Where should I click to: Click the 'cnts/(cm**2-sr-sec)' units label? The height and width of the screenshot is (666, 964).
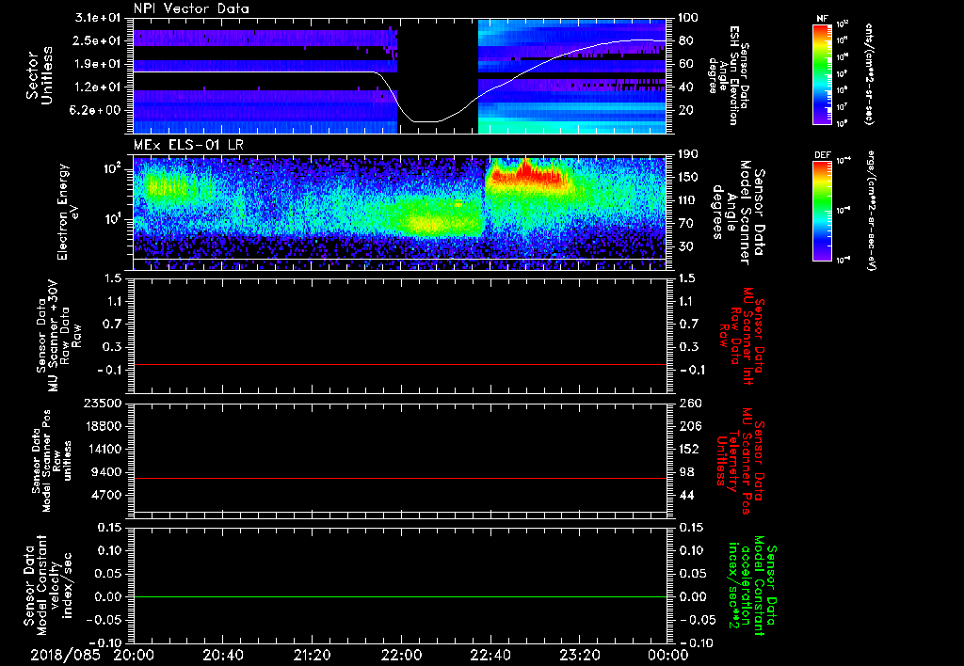pos(869,74)
